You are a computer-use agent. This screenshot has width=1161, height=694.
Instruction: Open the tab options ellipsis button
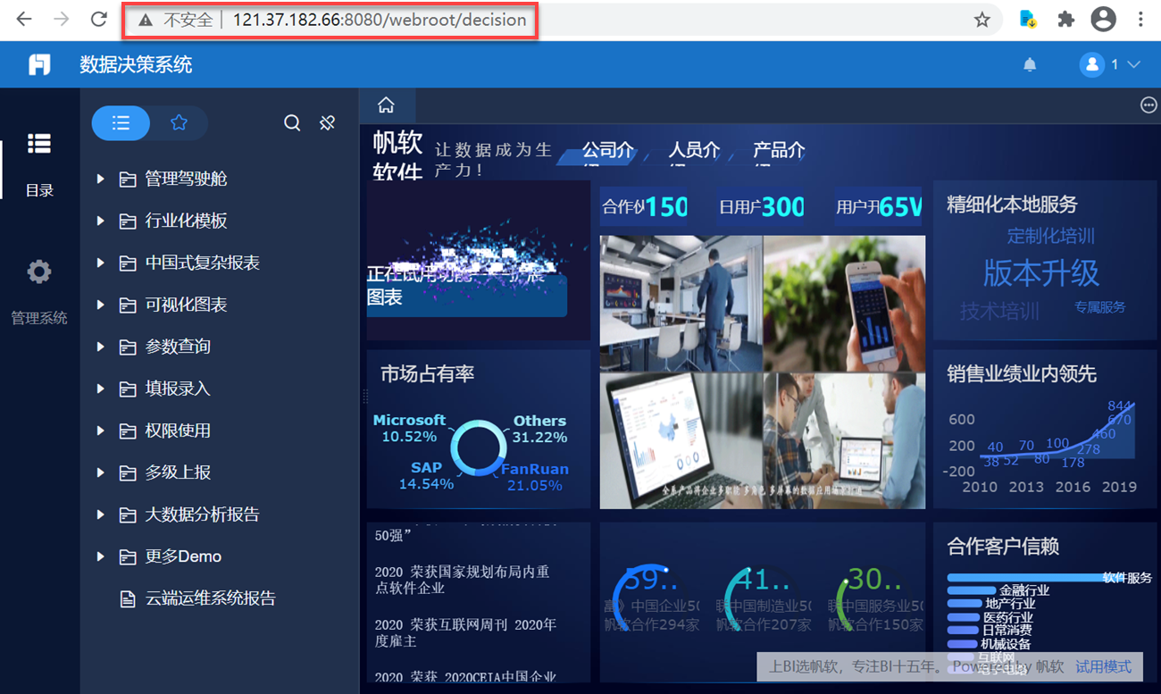pyautogui.click(x=1148, y=105)
